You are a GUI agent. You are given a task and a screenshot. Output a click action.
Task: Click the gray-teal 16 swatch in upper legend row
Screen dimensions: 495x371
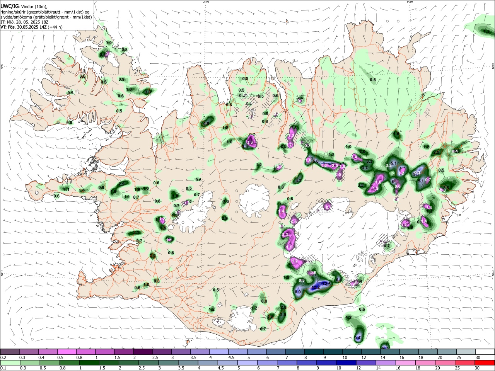click(x=409, y=352)
